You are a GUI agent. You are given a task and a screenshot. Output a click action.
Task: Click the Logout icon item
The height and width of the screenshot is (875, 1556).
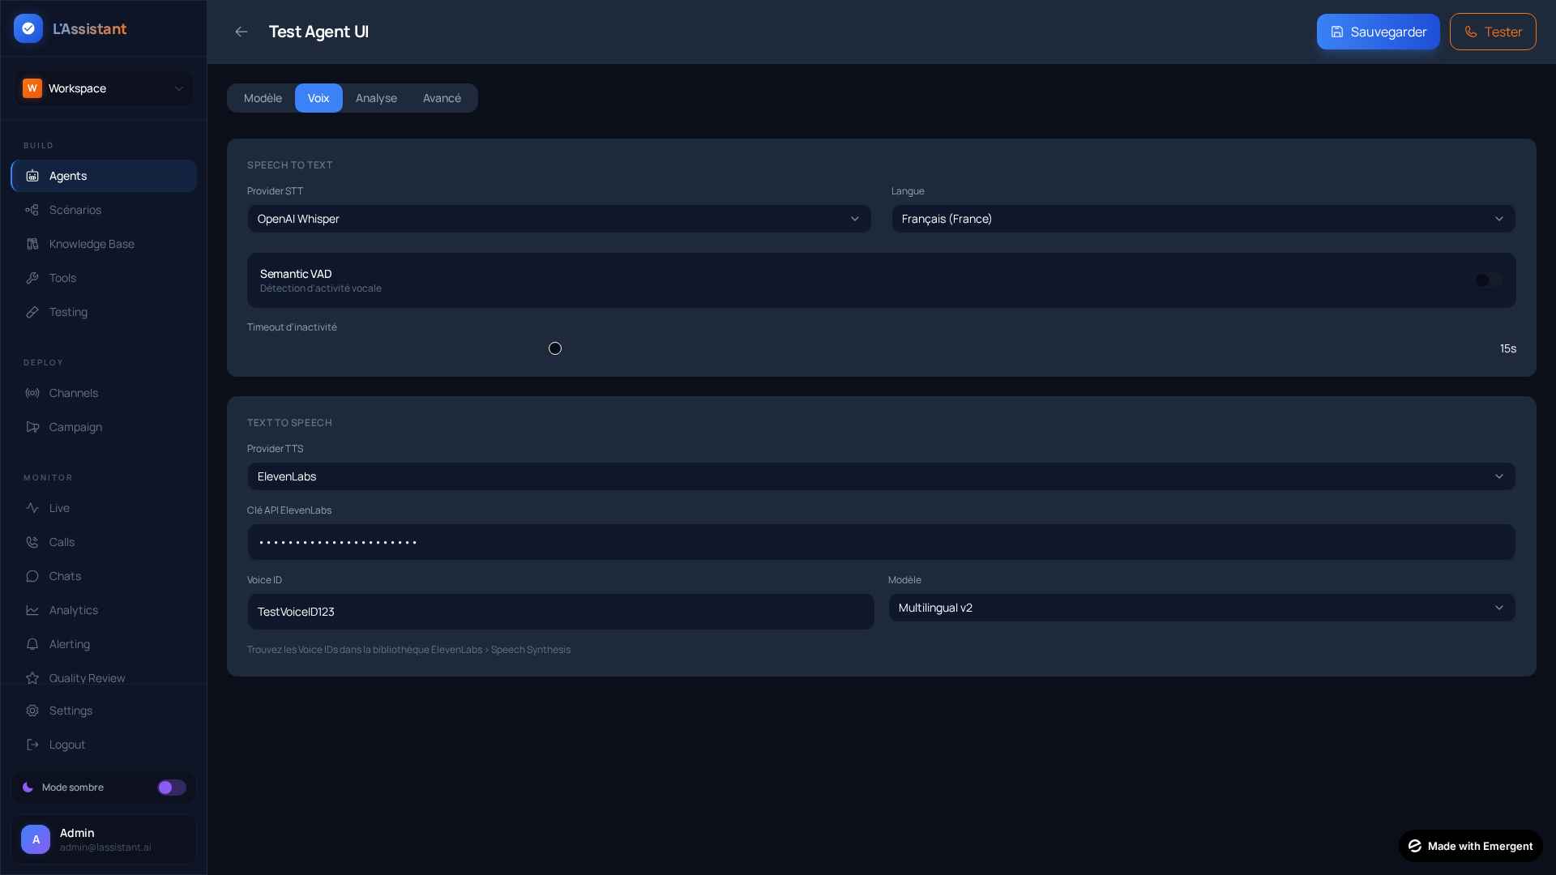tap(32, 745)
